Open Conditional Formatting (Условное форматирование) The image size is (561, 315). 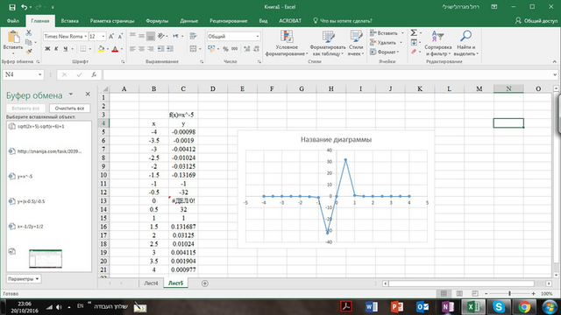click(x=287, y=43)
